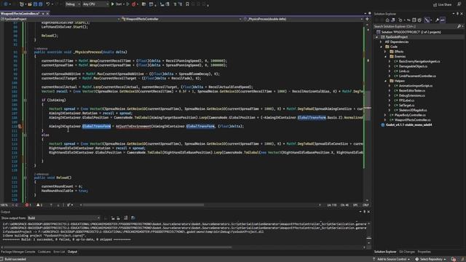Viewport: 466px width, 262px height.
Task: Click the Live Share button
Action: [x=442, y=4]
